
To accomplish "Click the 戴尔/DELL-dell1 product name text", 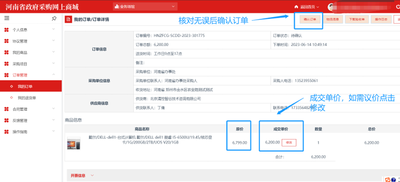I will (x=150, y=140).
